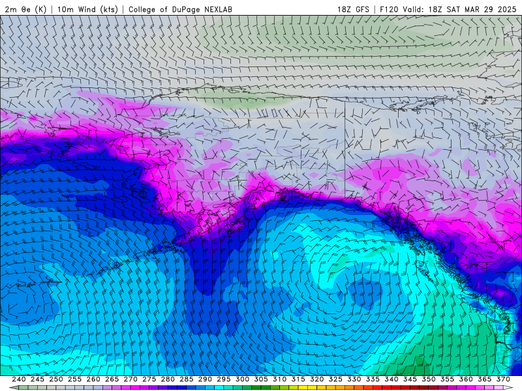Click the 355 value on the color scale
The width and height of the screenshot is (522, 391).
coord(448,379)
